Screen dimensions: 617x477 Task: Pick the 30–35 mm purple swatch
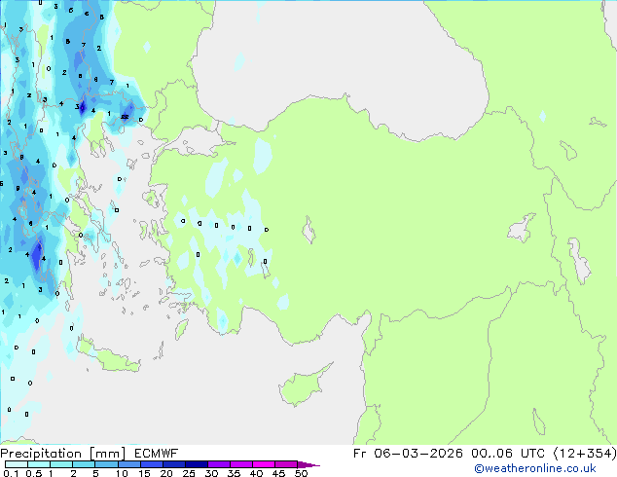219,464
